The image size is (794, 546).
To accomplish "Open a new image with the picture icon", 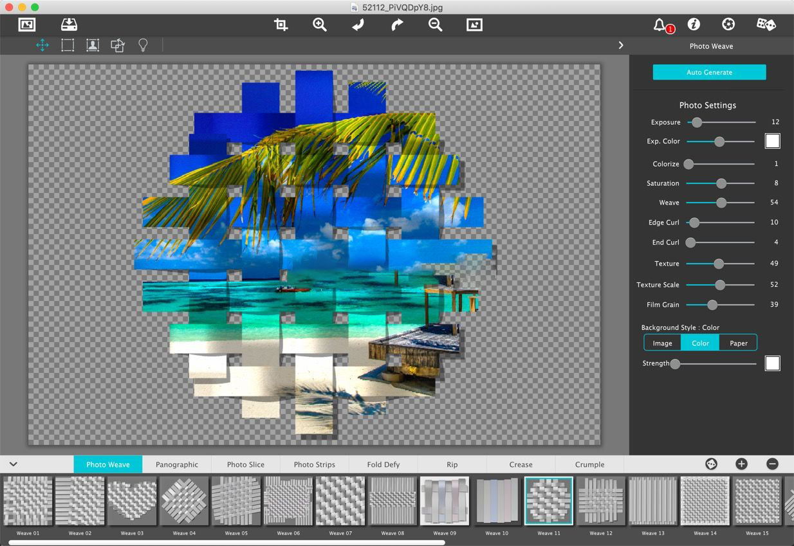I will pyautogui.click(x=26, y=24).
